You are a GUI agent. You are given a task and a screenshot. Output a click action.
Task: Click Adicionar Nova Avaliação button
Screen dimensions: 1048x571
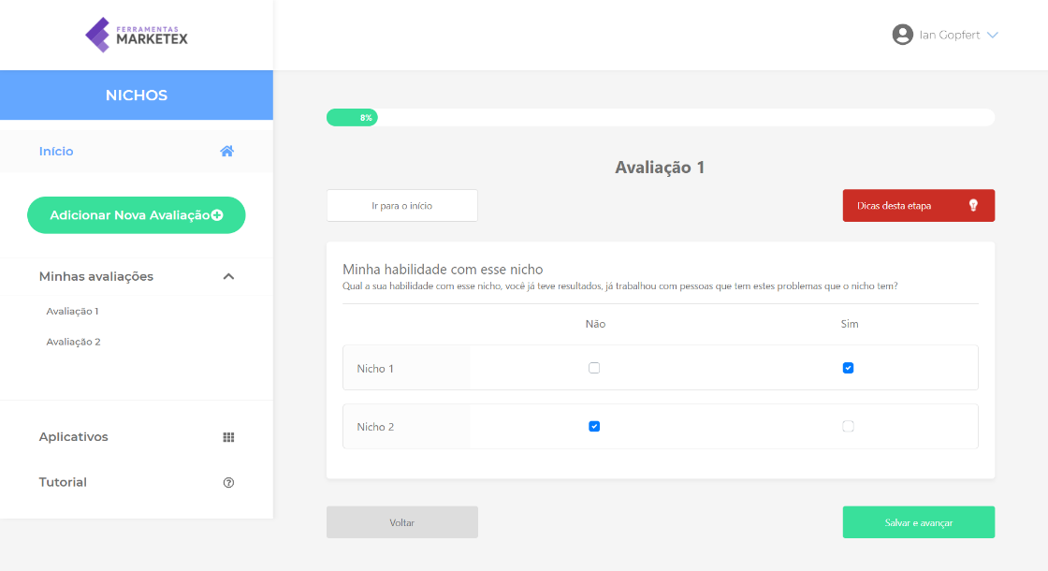tap(137, 215)
